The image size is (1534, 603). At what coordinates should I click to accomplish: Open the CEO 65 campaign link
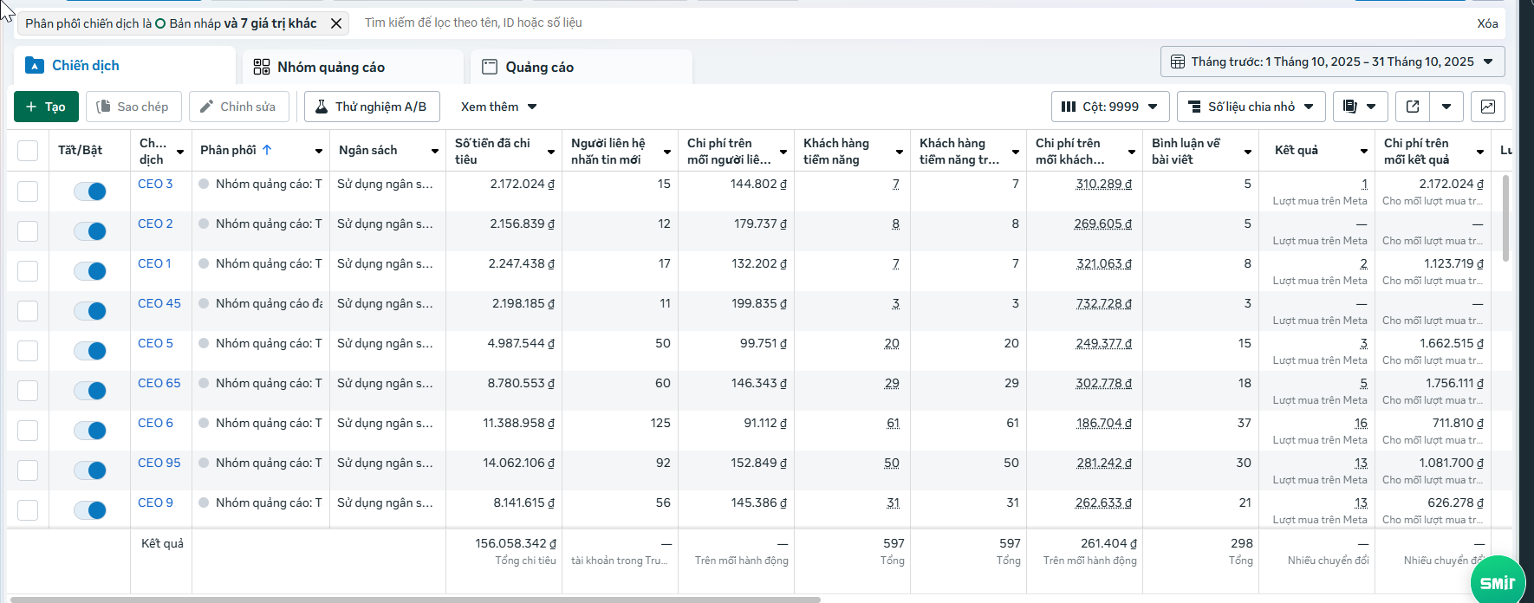tap(159, 383)
